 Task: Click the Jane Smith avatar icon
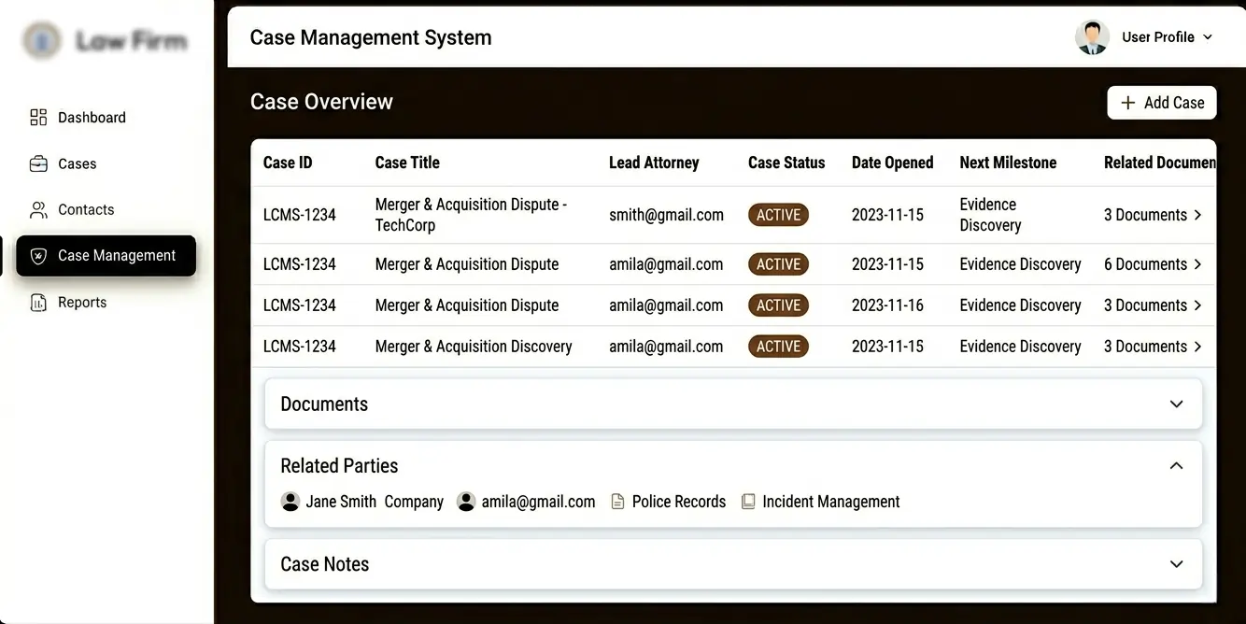point(290,502)
